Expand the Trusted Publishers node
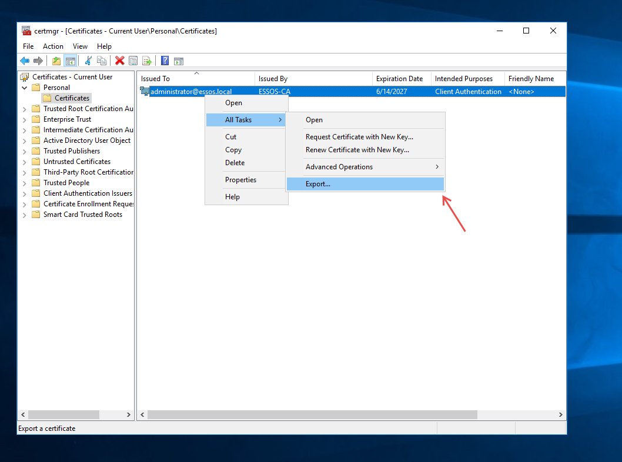This screenshot has width=622, height=462. 25,151
